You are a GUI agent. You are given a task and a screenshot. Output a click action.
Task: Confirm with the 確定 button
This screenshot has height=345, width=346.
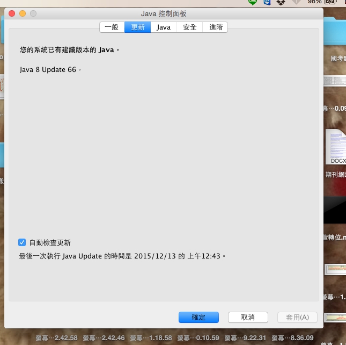(198, 317)
